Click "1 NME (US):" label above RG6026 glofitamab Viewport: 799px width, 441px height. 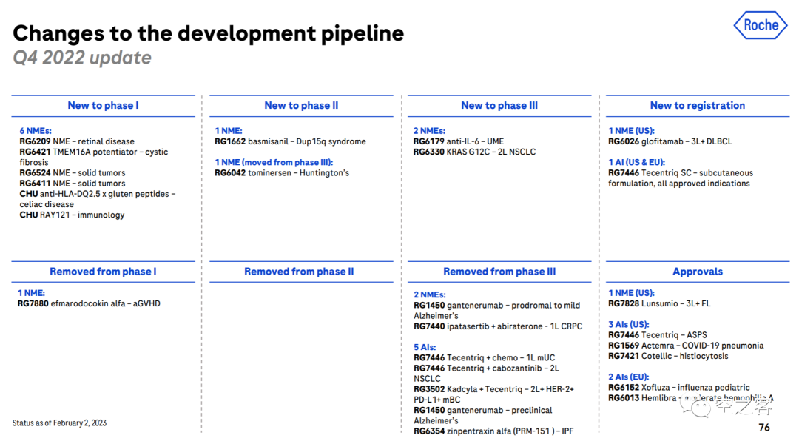click(631, 131)
